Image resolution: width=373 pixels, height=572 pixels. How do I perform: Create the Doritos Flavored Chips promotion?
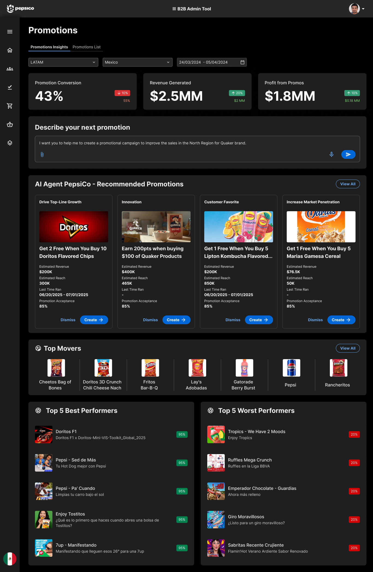point(94,320)
